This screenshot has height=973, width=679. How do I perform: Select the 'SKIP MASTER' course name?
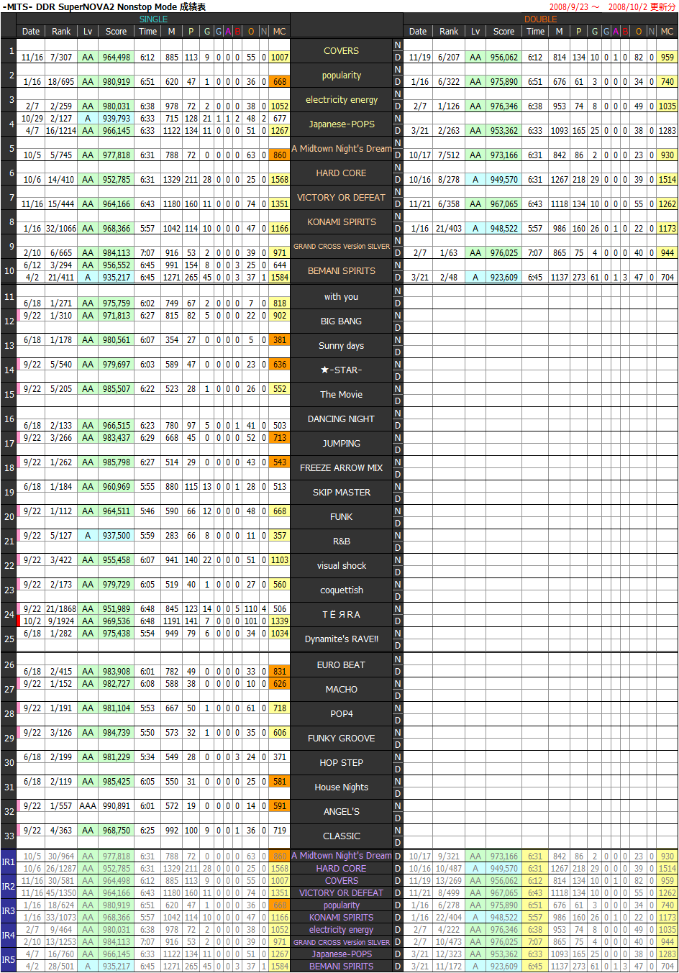tap(341, 493)
